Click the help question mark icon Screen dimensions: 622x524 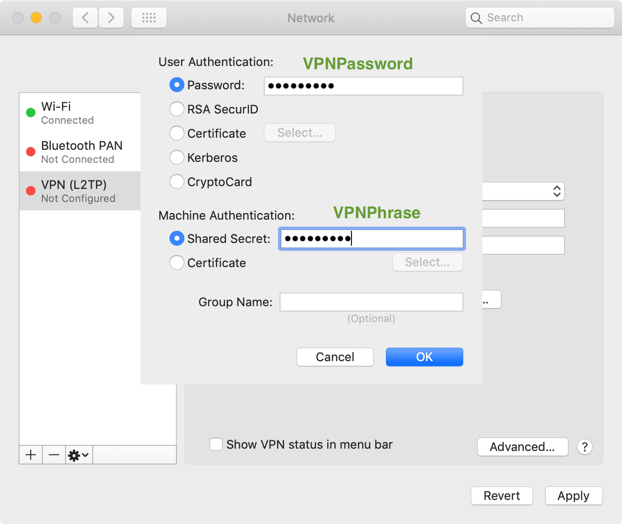tap(585, 447)
